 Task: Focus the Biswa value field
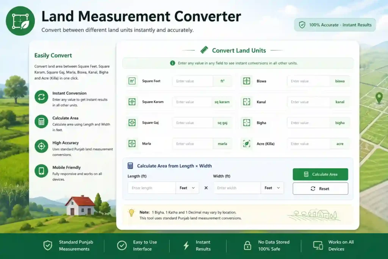308,81
